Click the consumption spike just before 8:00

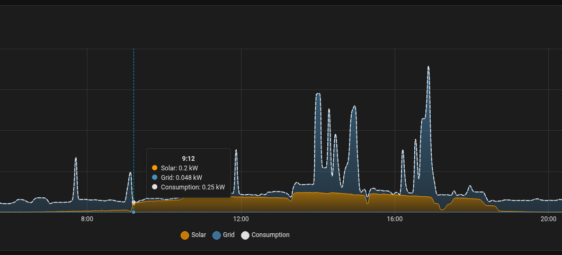coord(76,159)
